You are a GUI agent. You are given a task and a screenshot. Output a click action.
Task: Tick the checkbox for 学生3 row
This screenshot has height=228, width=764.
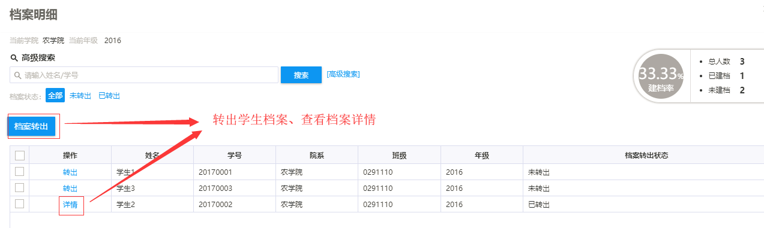tap(20, 188)
